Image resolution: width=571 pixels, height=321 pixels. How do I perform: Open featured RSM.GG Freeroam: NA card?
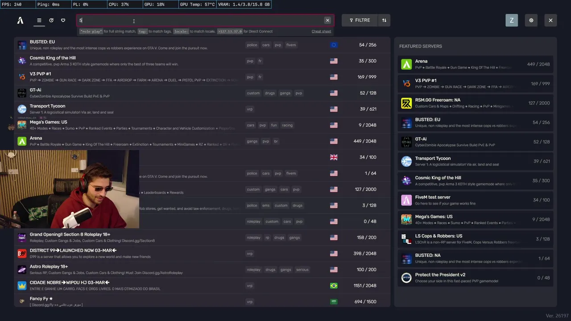[476, 103]
